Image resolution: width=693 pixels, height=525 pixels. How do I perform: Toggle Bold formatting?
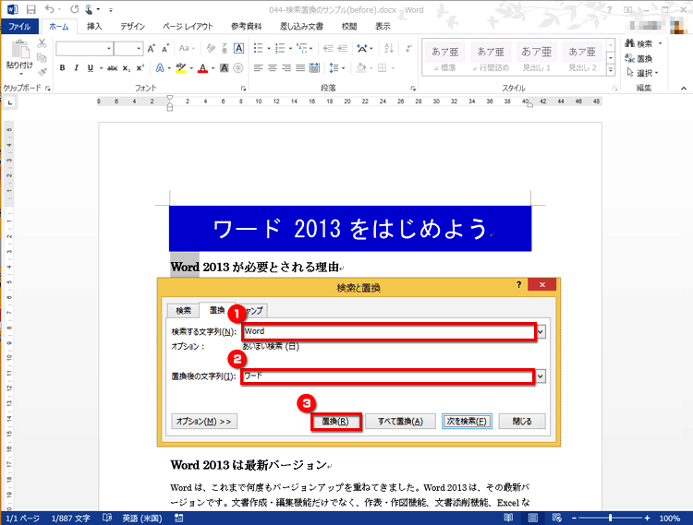click(62, 68)
